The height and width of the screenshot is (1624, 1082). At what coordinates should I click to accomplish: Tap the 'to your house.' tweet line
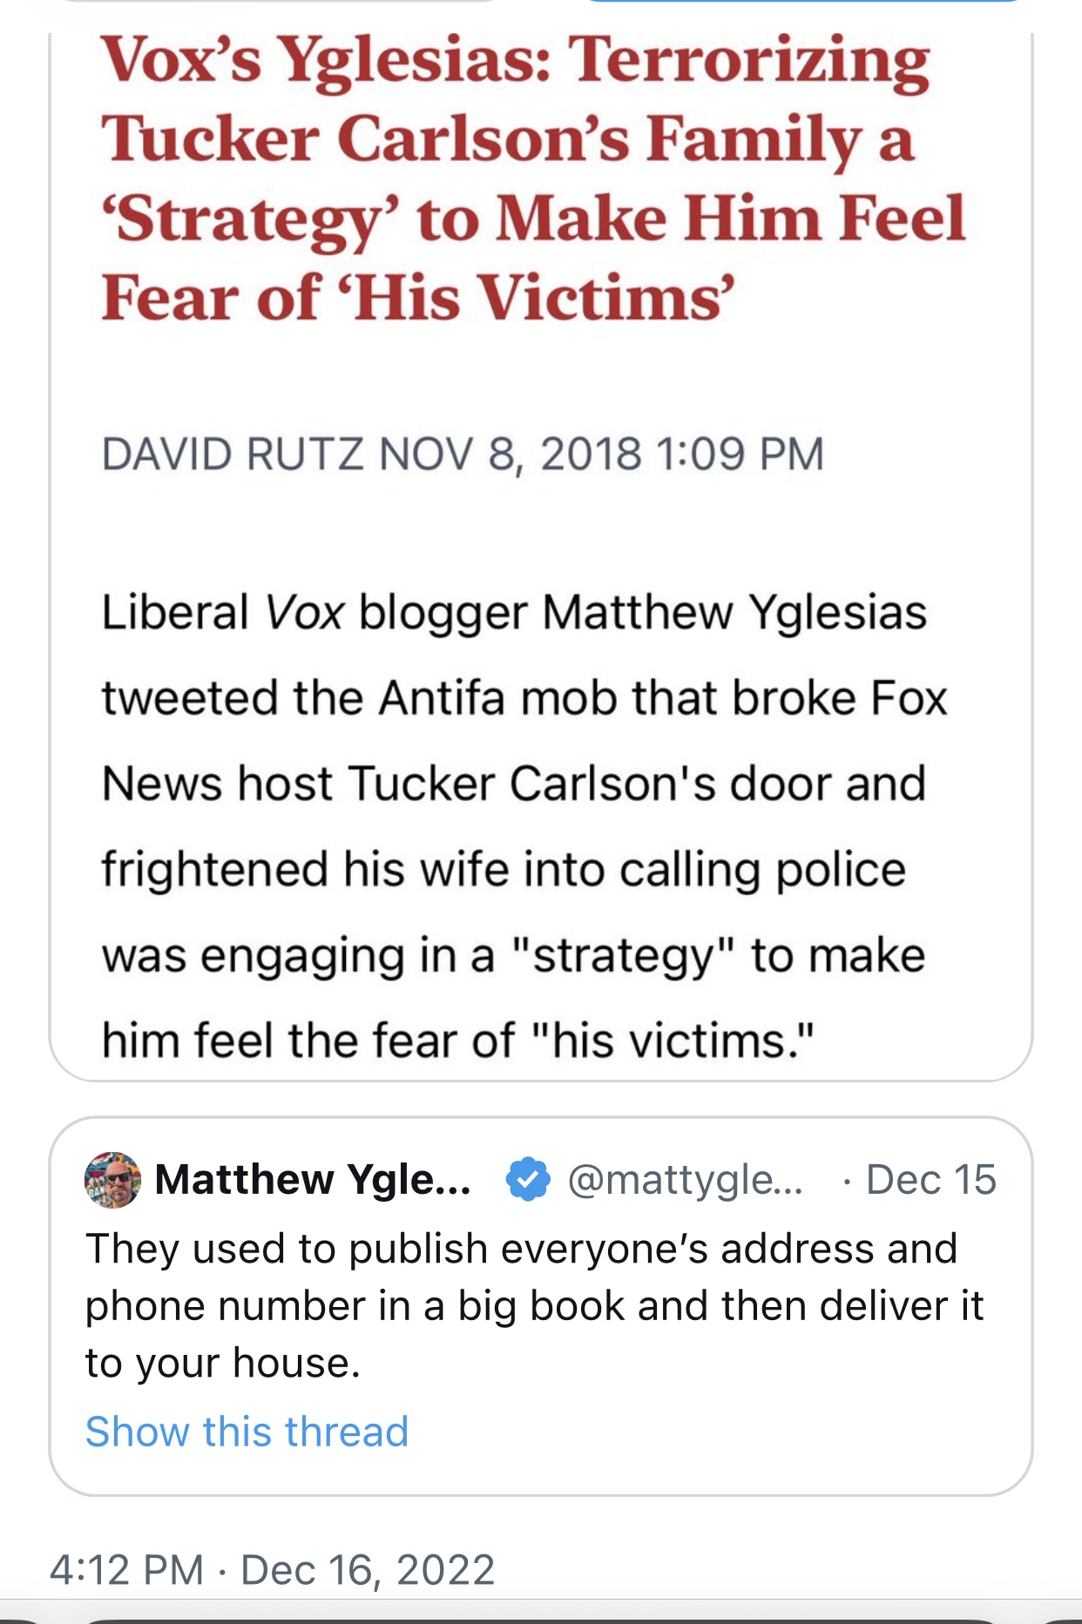coord(223,1363)
